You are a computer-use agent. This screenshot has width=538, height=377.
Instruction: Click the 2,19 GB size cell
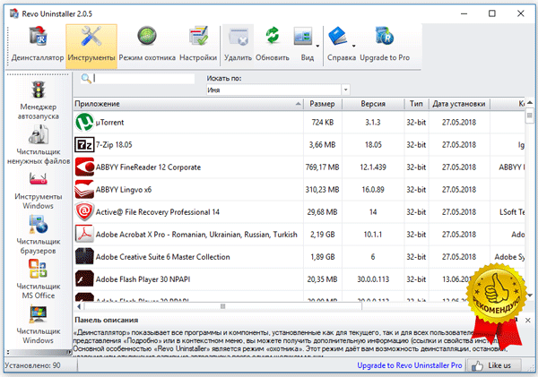point(323,235)
